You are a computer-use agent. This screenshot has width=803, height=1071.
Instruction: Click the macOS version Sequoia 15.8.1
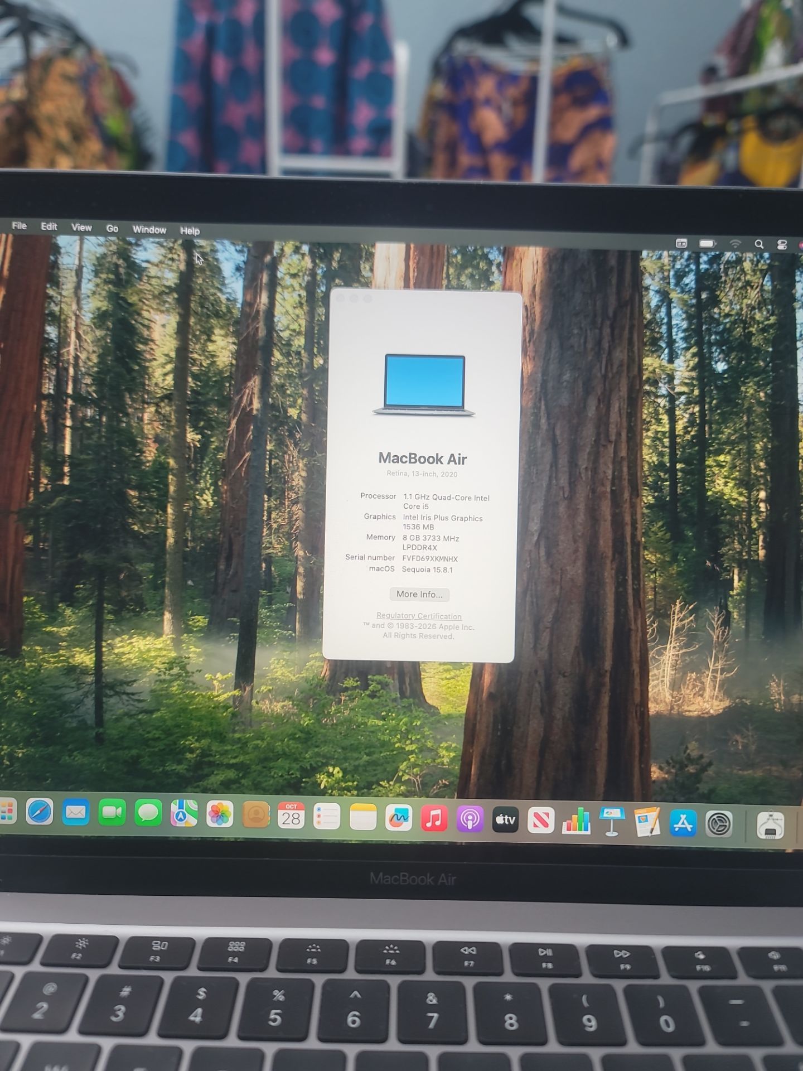(427, 570)
